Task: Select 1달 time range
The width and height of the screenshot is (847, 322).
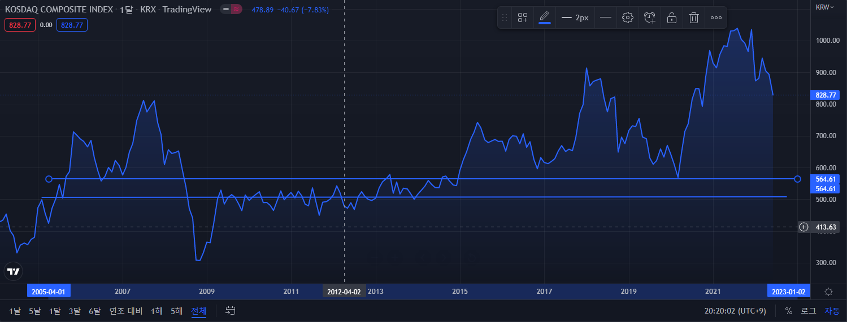Action: pyautogui.click(x=54, y=311)
